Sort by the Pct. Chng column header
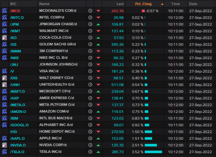The height and width of the screenshot is (157, 216). pyautogui.click(x=143, y=4)
